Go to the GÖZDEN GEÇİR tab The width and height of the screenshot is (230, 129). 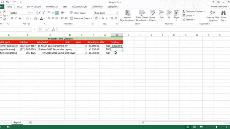[x=79, y=7]
